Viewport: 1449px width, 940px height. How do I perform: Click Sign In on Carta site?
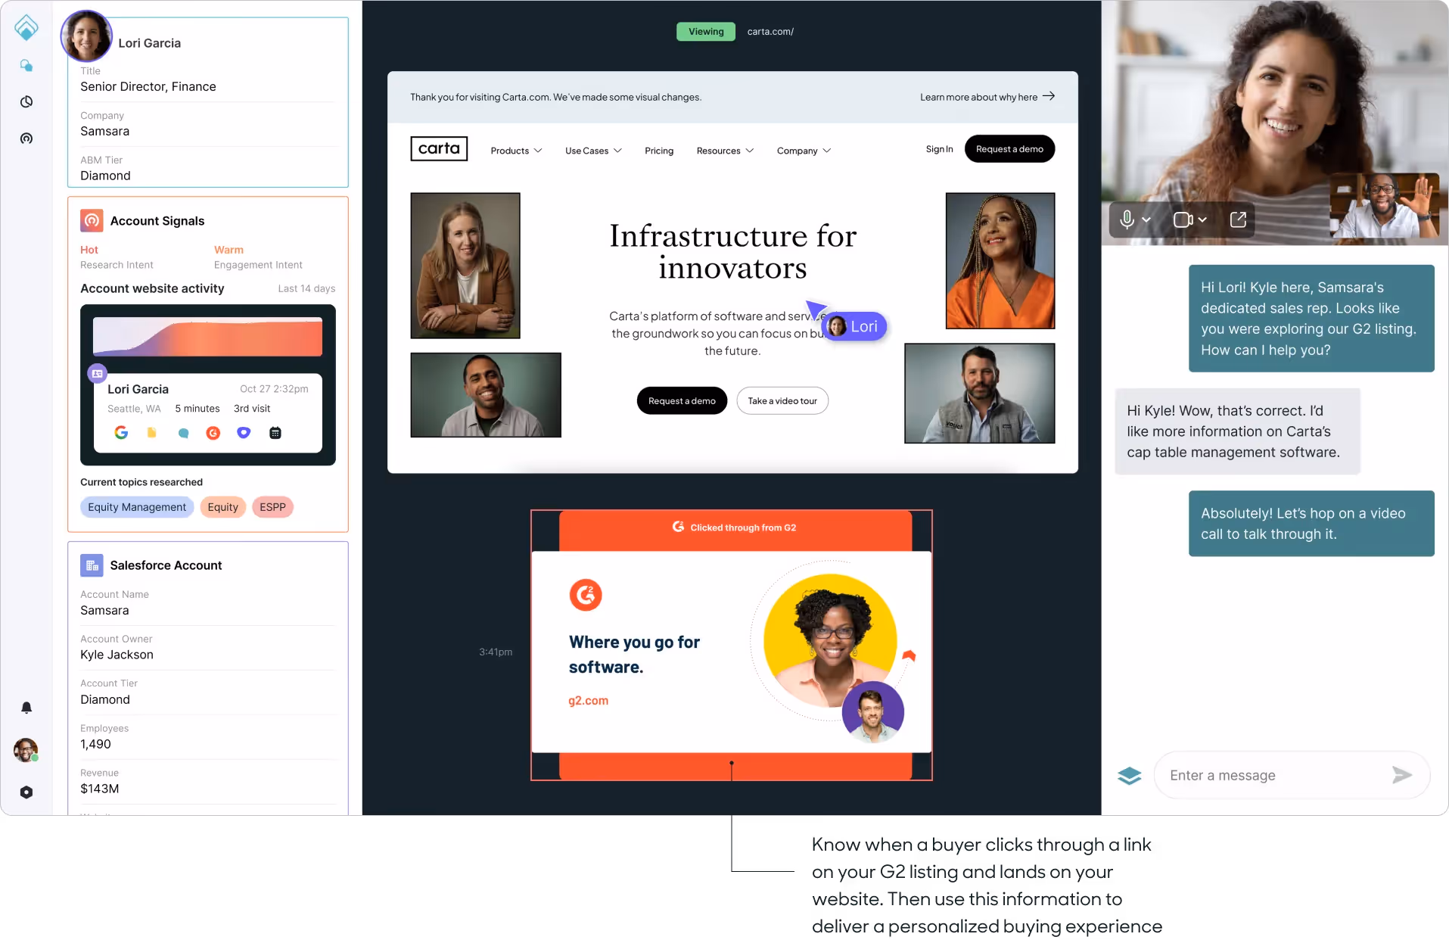(x=939, y=149)
